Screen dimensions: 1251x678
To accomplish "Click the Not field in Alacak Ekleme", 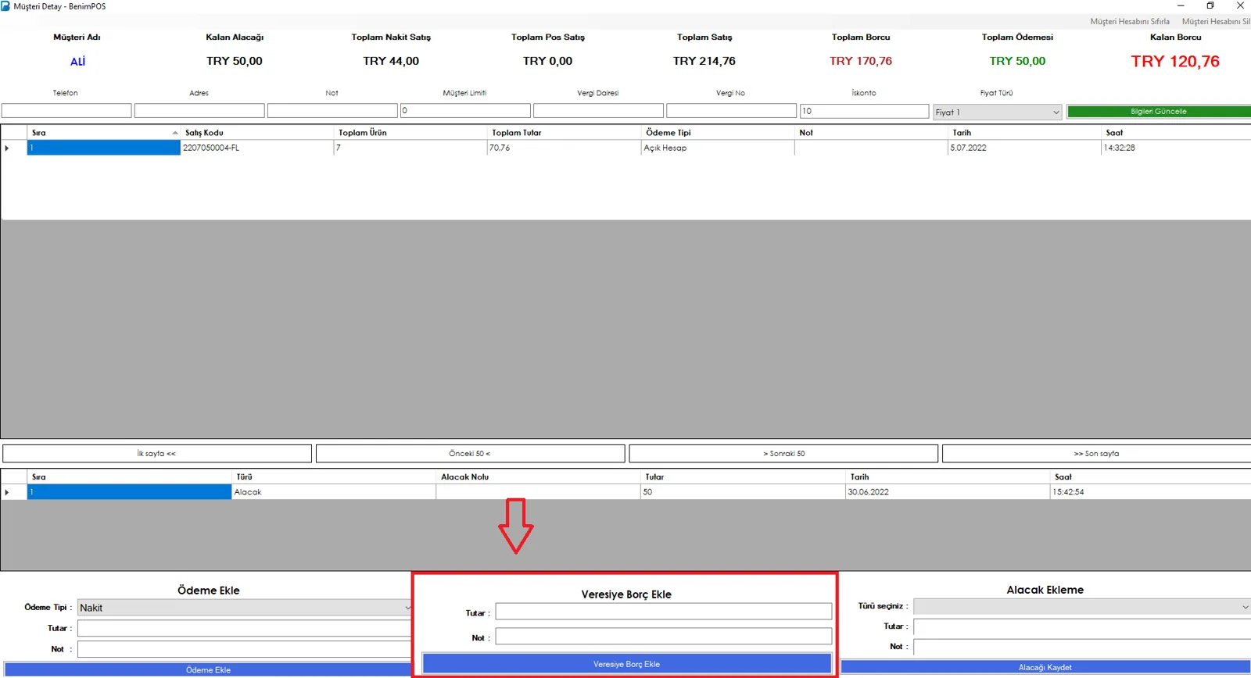I will [1082, 647].
